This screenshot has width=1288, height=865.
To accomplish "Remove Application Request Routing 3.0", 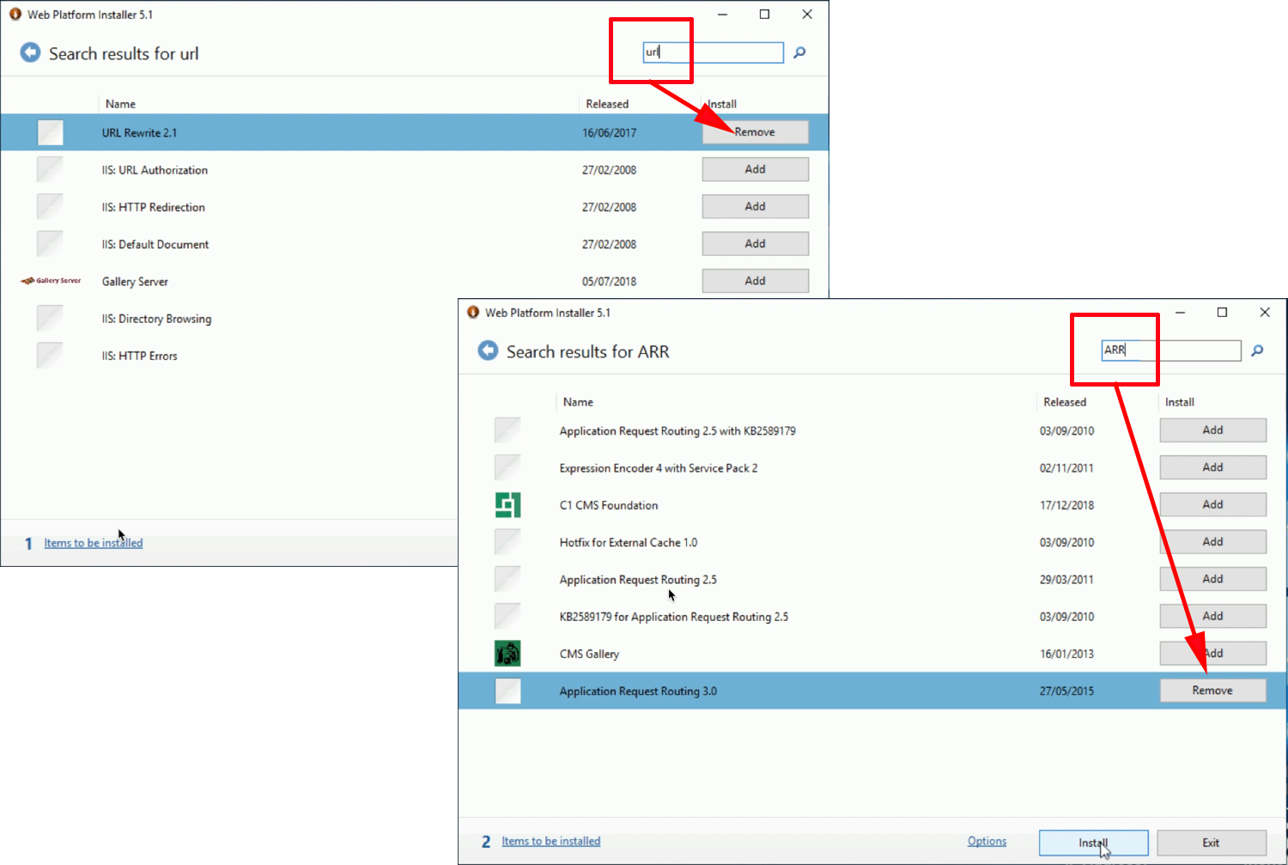I will click(1212, 691).
